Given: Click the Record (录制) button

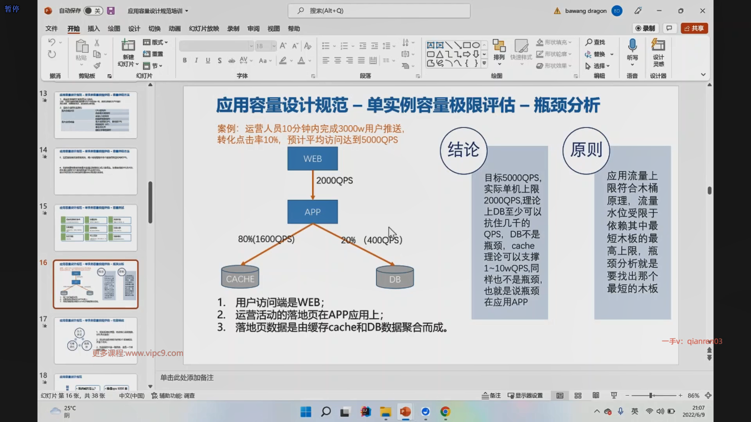Looking at the screenshot, I should click(x=645, y=28).
